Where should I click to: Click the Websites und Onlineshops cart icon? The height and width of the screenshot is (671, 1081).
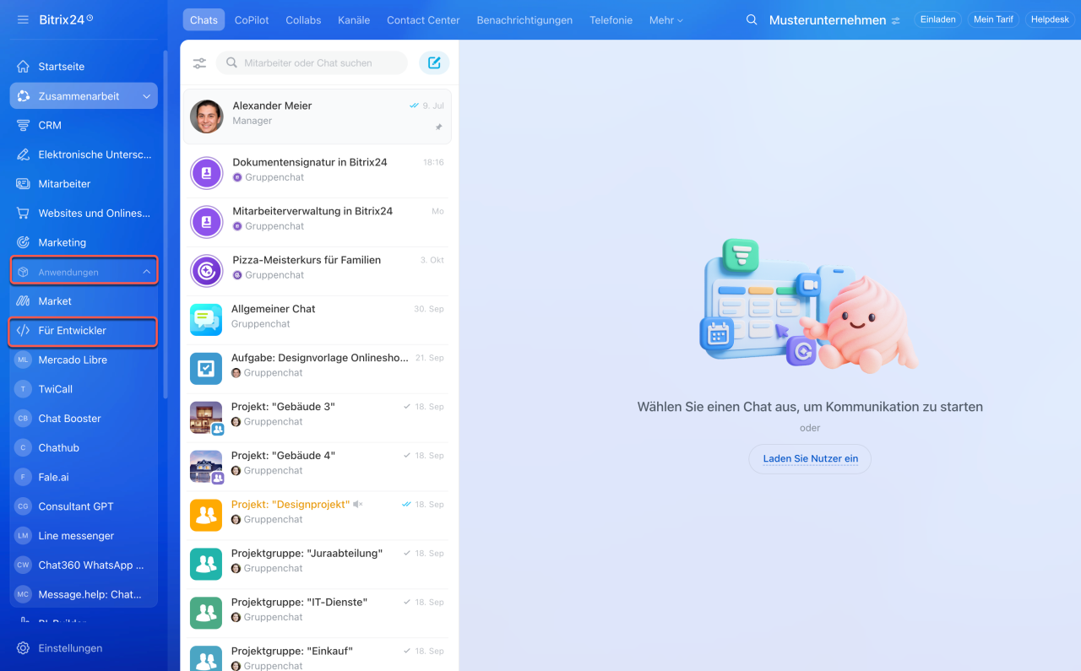pyautogui.click(x=23, y=214)
